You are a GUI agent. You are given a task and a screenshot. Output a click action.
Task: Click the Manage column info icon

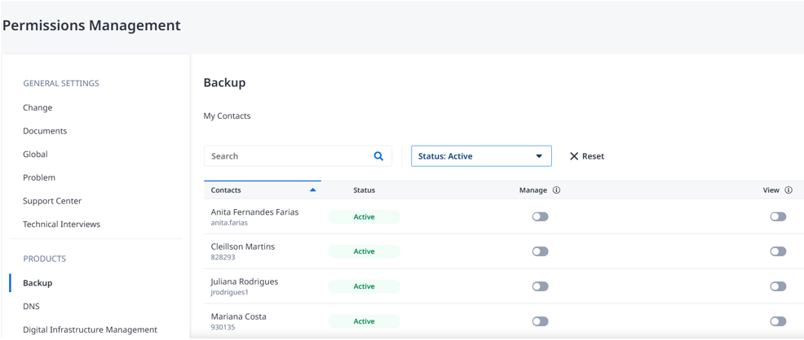(556, 190)
